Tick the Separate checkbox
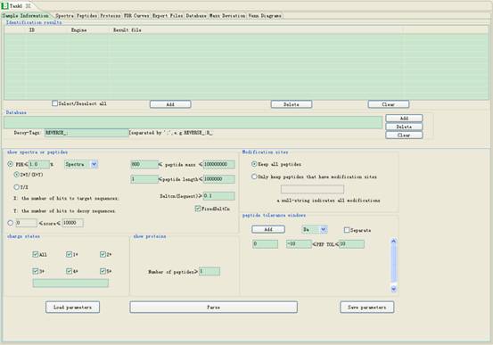 click(x=347, y=230)
